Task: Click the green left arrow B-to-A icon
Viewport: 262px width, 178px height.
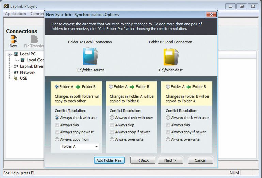Action: click(188, 87)
